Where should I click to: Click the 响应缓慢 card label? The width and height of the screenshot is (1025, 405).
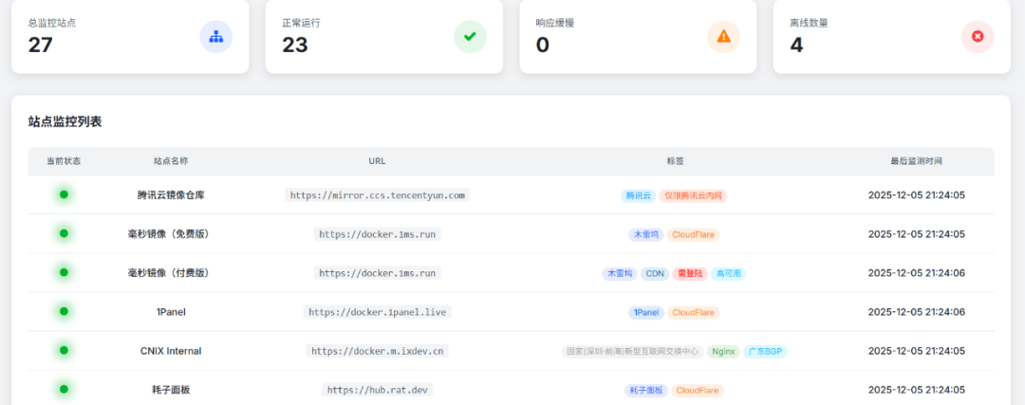(555, 23)
